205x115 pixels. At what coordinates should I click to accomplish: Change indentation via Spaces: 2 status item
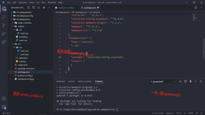coord(170,113)
